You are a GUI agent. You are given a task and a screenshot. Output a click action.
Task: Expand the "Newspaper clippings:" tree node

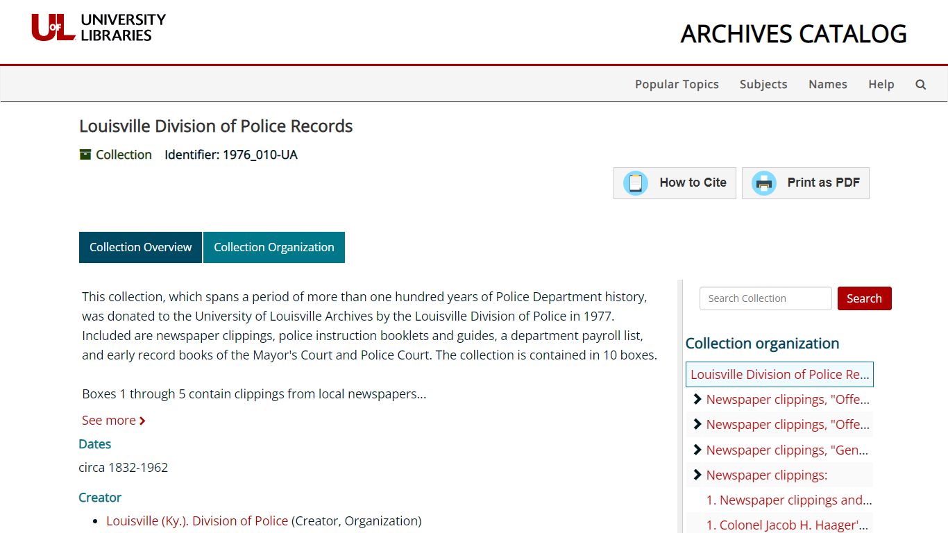[697, 475]
